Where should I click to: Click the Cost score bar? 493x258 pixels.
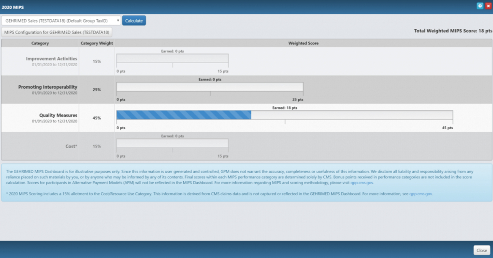click(172, 143)
